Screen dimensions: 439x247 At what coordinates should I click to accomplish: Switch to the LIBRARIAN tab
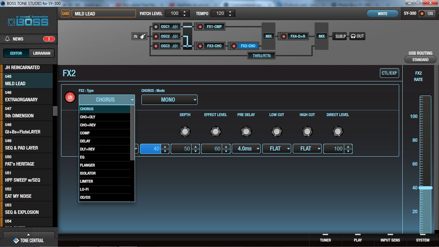click(41, 53)
